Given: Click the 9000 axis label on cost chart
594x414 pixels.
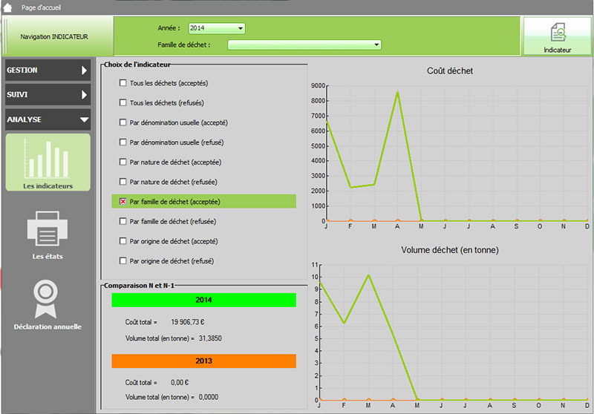Looking at the screenshot, I should coord(319,85).
